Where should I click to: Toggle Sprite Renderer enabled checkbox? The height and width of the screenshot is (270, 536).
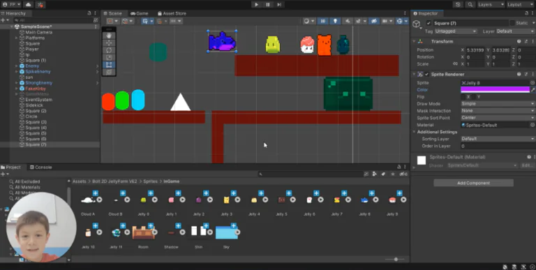click(x=427, y=74)
